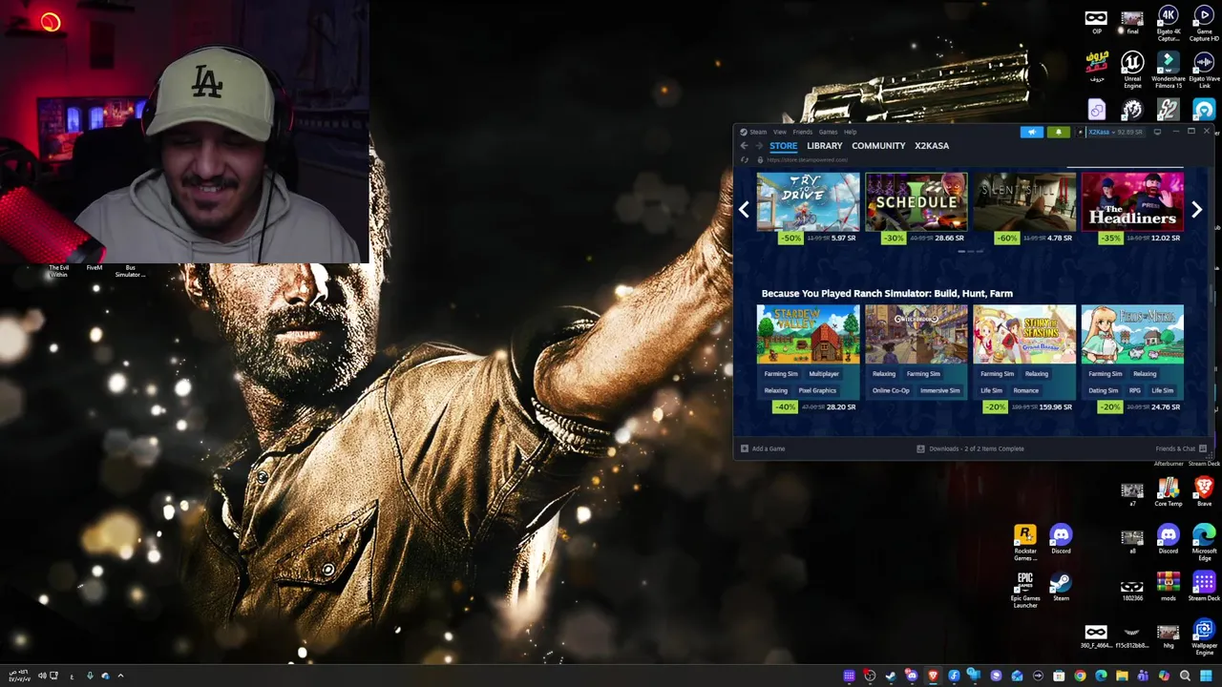Open Microsoft Edge desktop shortcut
The image size is (1222, 687).
(x=1204, y=543)
